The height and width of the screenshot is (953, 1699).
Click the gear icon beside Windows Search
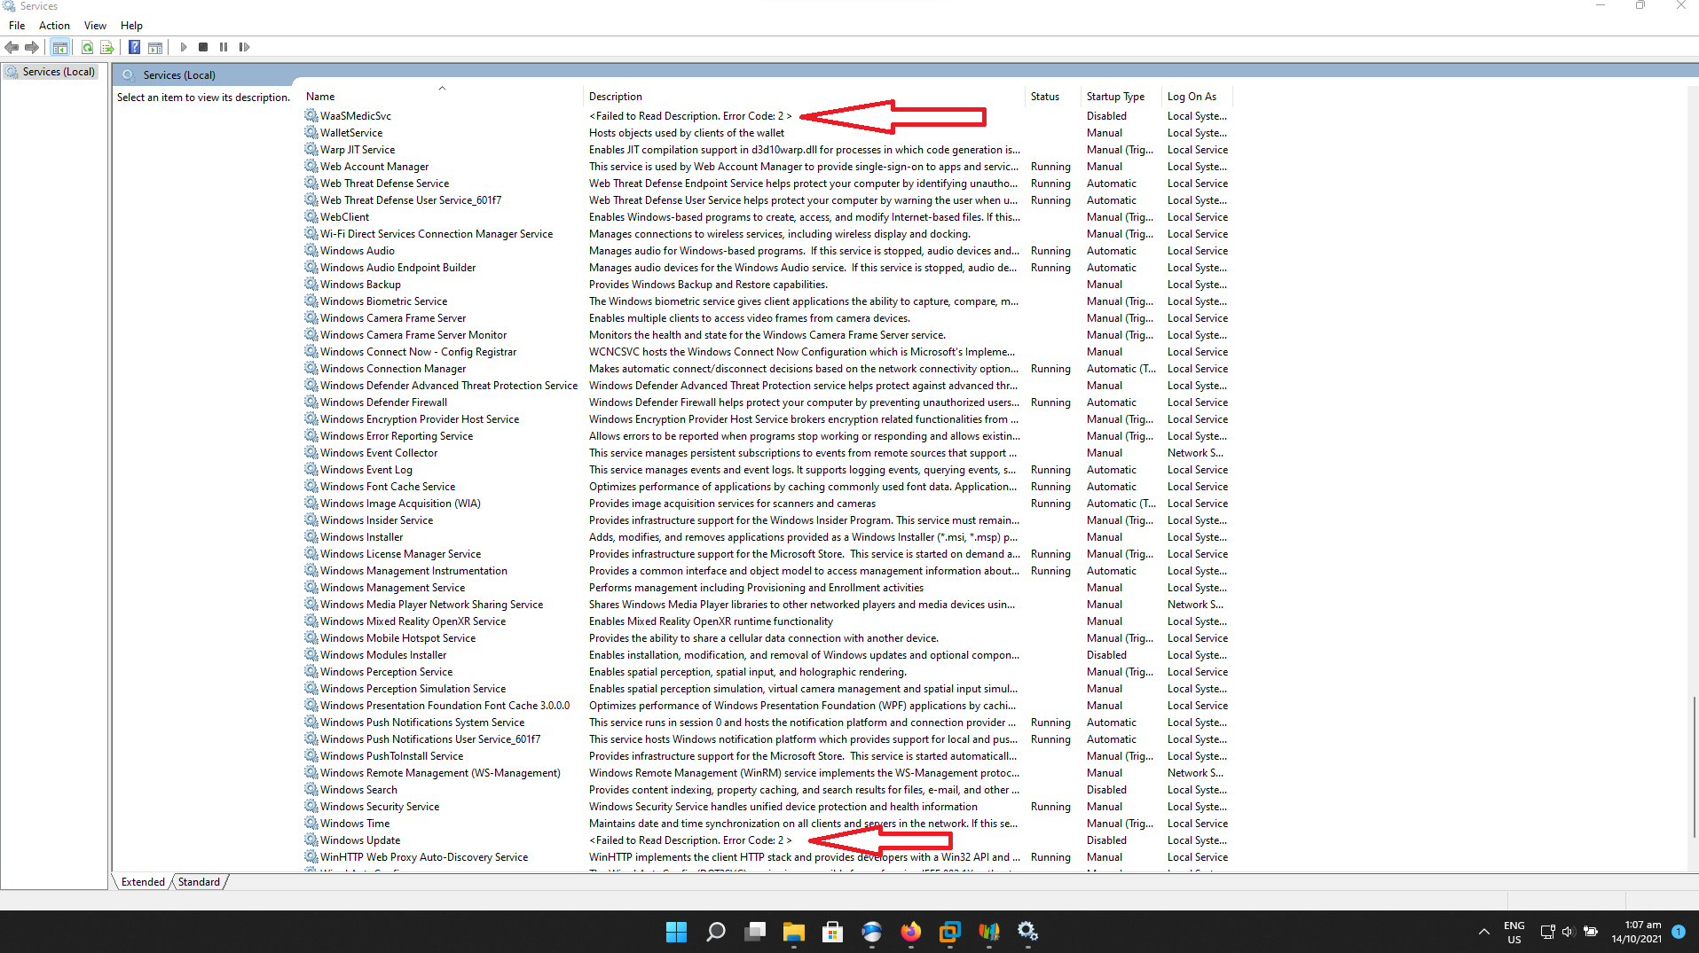311,789
